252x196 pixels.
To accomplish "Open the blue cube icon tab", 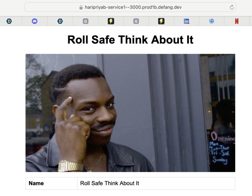I will point(211,21).
